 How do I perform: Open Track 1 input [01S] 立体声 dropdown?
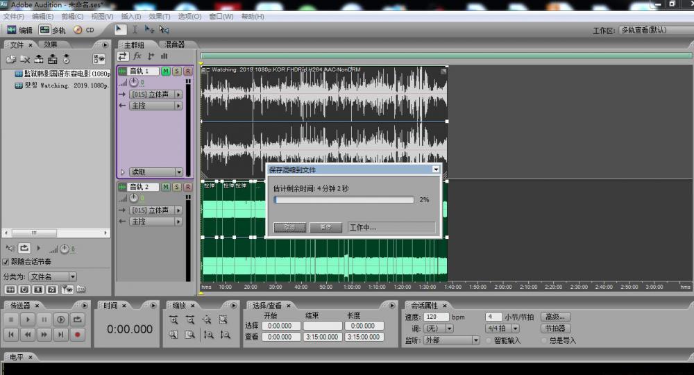(x=155, y=94)
